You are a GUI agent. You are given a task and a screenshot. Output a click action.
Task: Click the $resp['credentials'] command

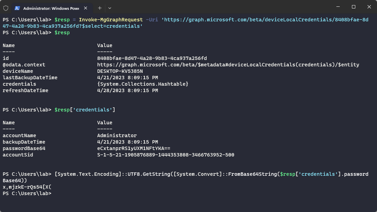click(x=85, y=110)
